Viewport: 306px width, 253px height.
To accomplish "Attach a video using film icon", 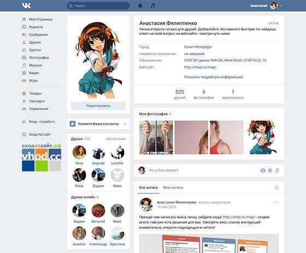I will (270, 170).
